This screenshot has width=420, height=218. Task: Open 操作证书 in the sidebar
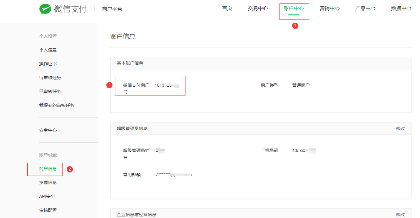(x=48, y=64)
